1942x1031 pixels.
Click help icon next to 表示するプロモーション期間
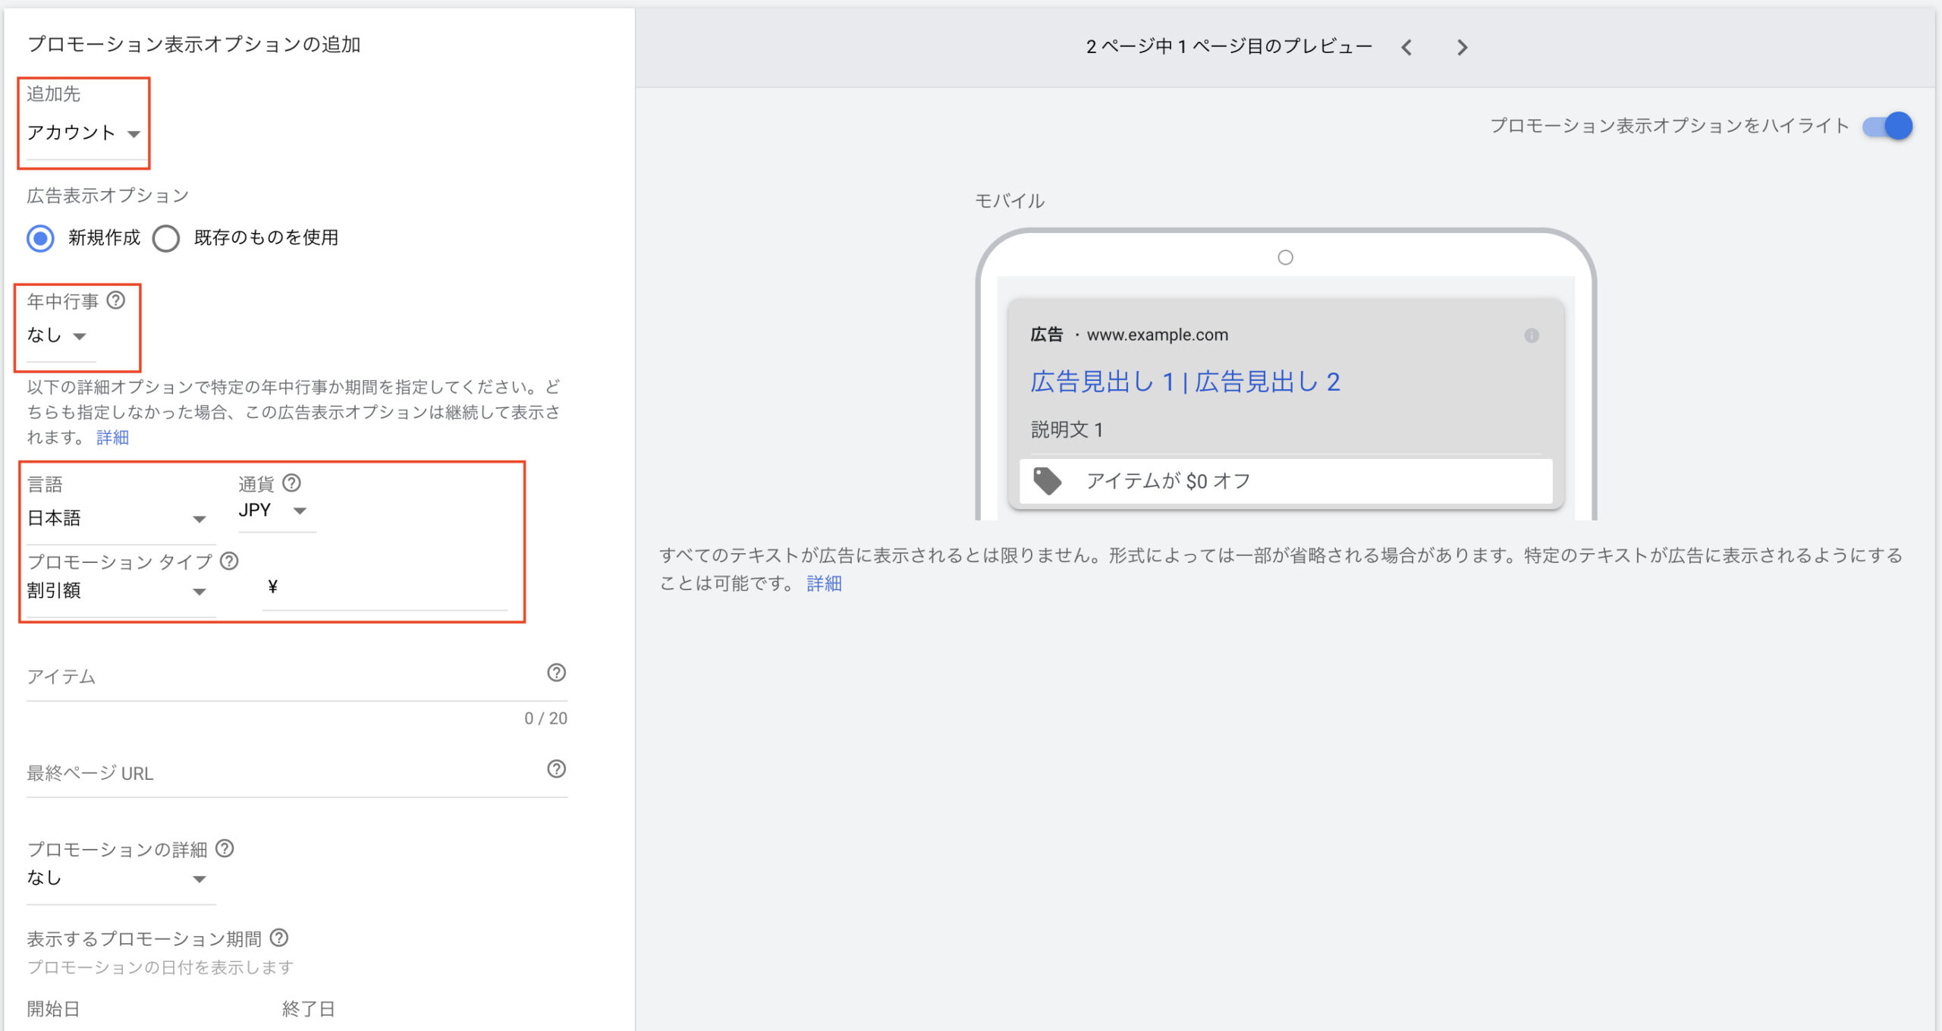279,938
